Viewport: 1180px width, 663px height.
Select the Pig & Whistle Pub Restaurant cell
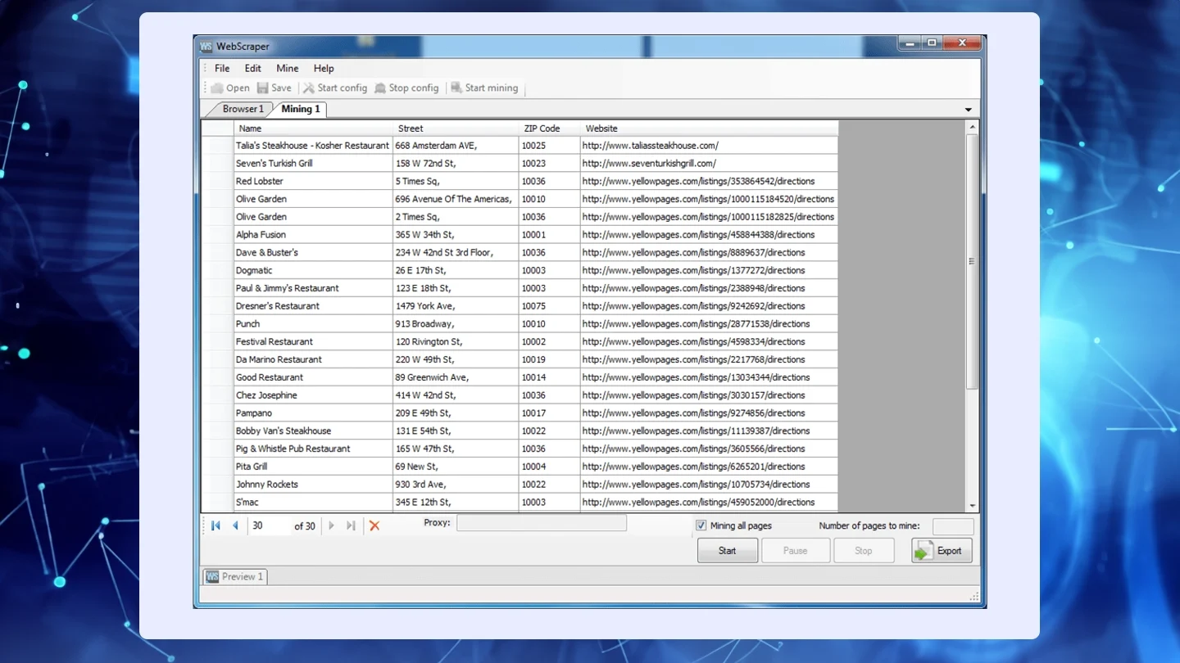[x=313, y=449]
